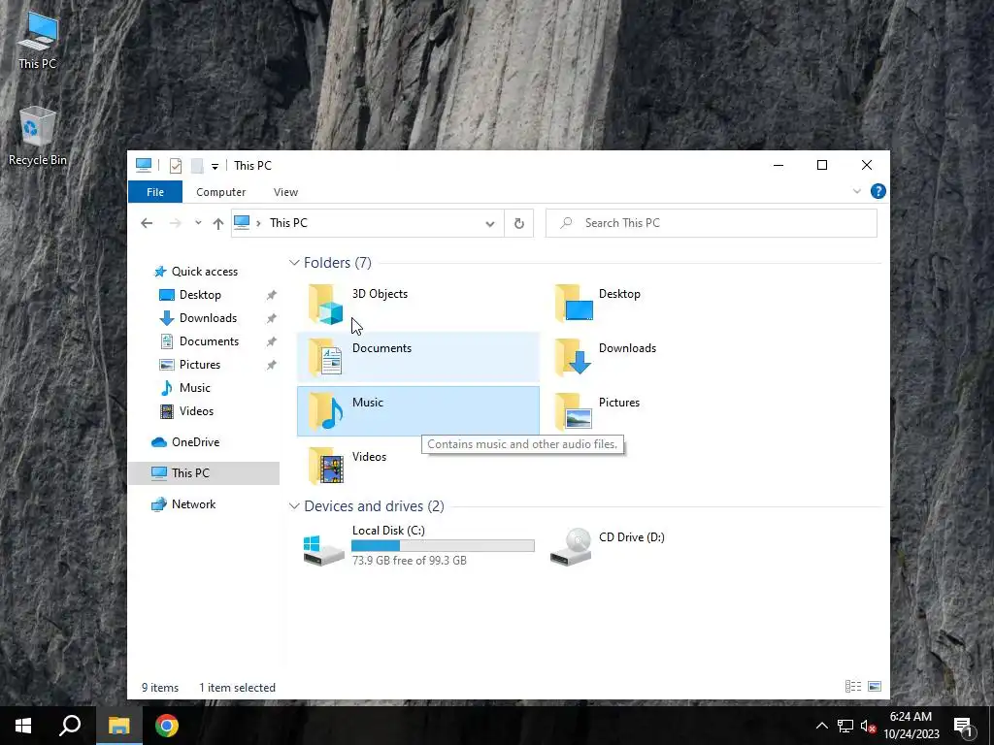Open Pictures in navigation pane
This screenshot has width=994, height=745.
click(x=200, y=365)
